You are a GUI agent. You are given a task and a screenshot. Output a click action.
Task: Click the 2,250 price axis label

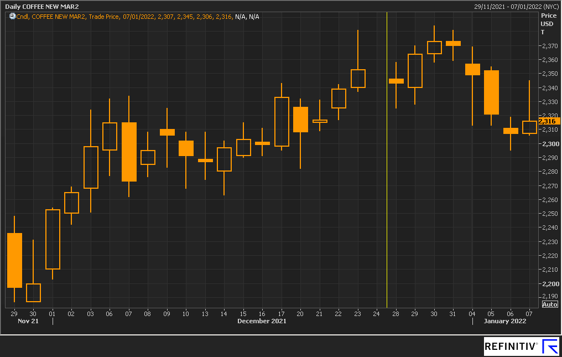(550, 214)
